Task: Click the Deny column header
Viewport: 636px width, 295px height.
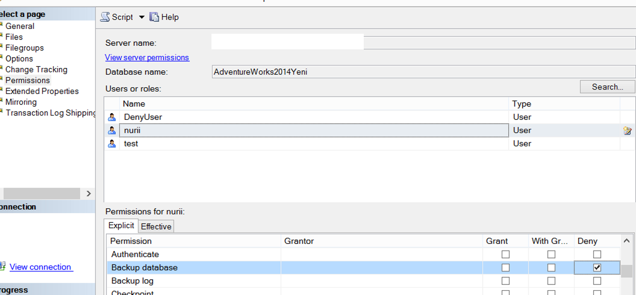Action: [597, 241]
